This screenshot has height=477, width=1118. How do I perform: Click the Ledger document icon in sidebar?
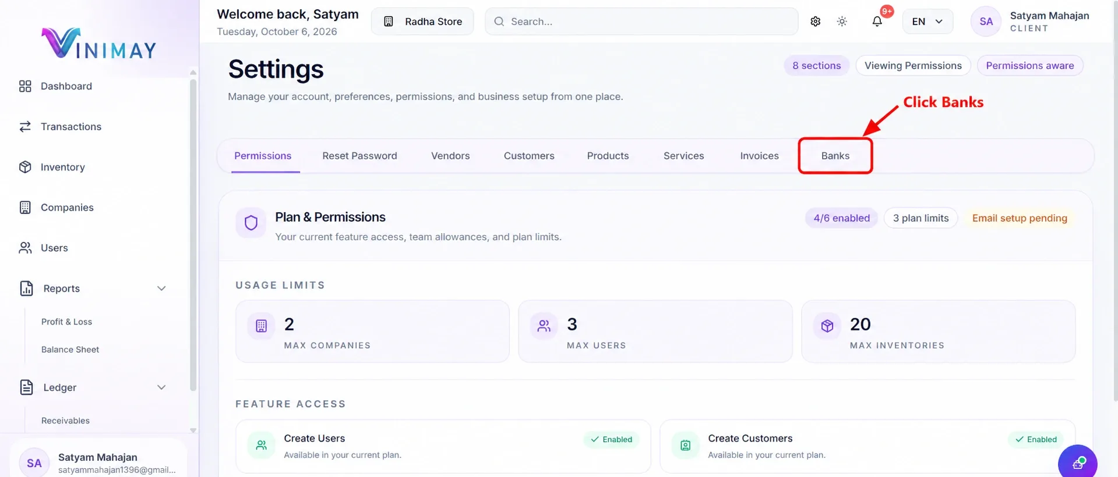[x=26, y=387]
